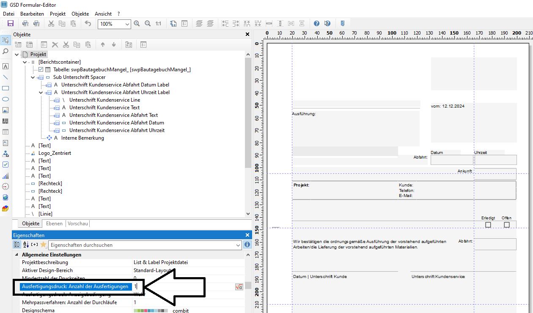Set zoom to 1:1 scale
The image size is (533, 313).
(x=158, y=24)
